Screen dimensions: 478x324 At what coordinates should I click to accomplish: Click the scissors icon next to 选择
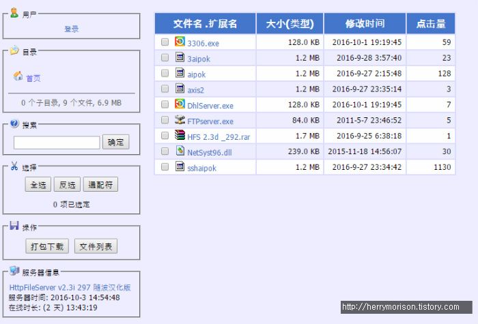point(14,166)
